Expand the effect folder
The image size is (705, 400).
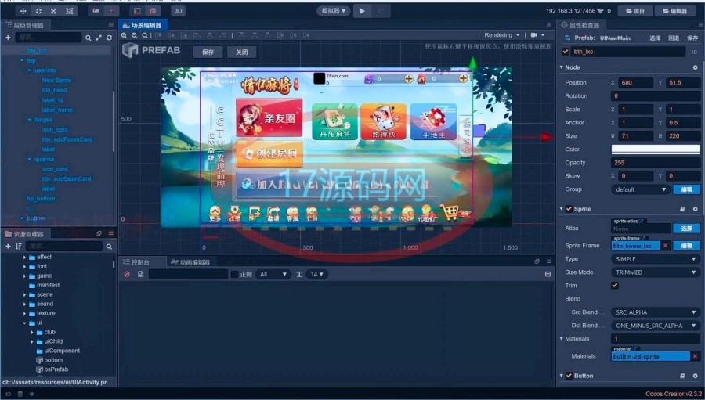(24, 257)
